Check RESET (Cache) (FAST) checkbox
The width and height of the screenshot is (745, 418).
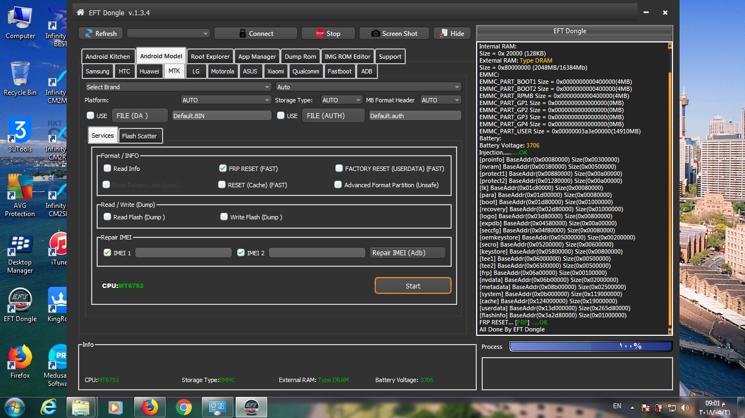point(222,185)
